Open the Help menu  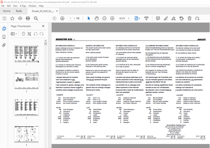pos(41,6)
